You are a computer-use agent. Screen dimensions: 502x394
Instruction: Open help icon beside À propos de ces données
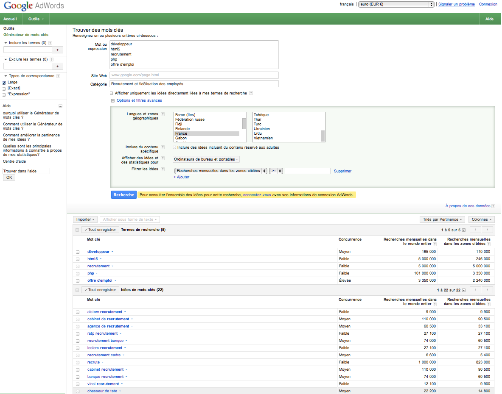click(x=494, y=206)
